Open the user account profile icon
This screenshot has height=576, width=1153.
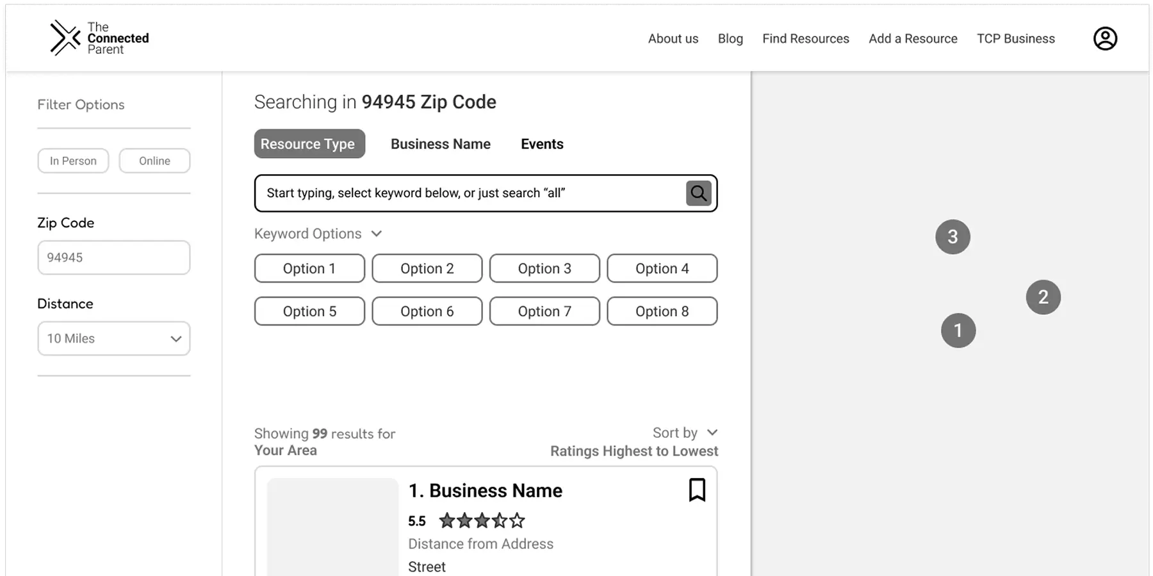click(x=1105, y=38)
